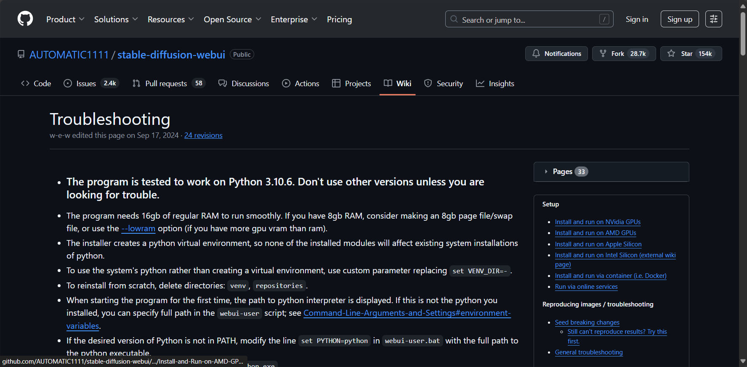
Task: Expand the Pages 33 list
Action: point(611,172)
